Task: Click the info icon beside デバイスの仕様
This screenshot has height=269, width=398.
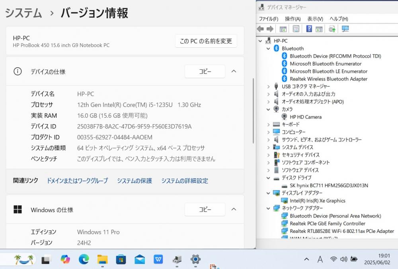Action: click(18, 71)
